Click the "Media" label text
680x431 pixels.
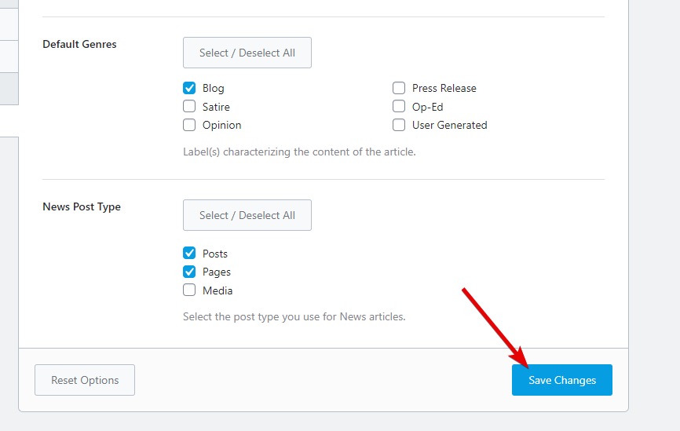coord(218,290)
